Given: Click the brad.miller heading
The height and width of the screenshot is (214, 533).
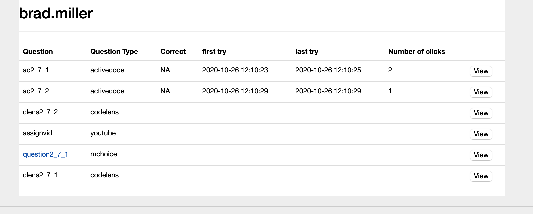Looking at the screenshot, I should (56, 13).
